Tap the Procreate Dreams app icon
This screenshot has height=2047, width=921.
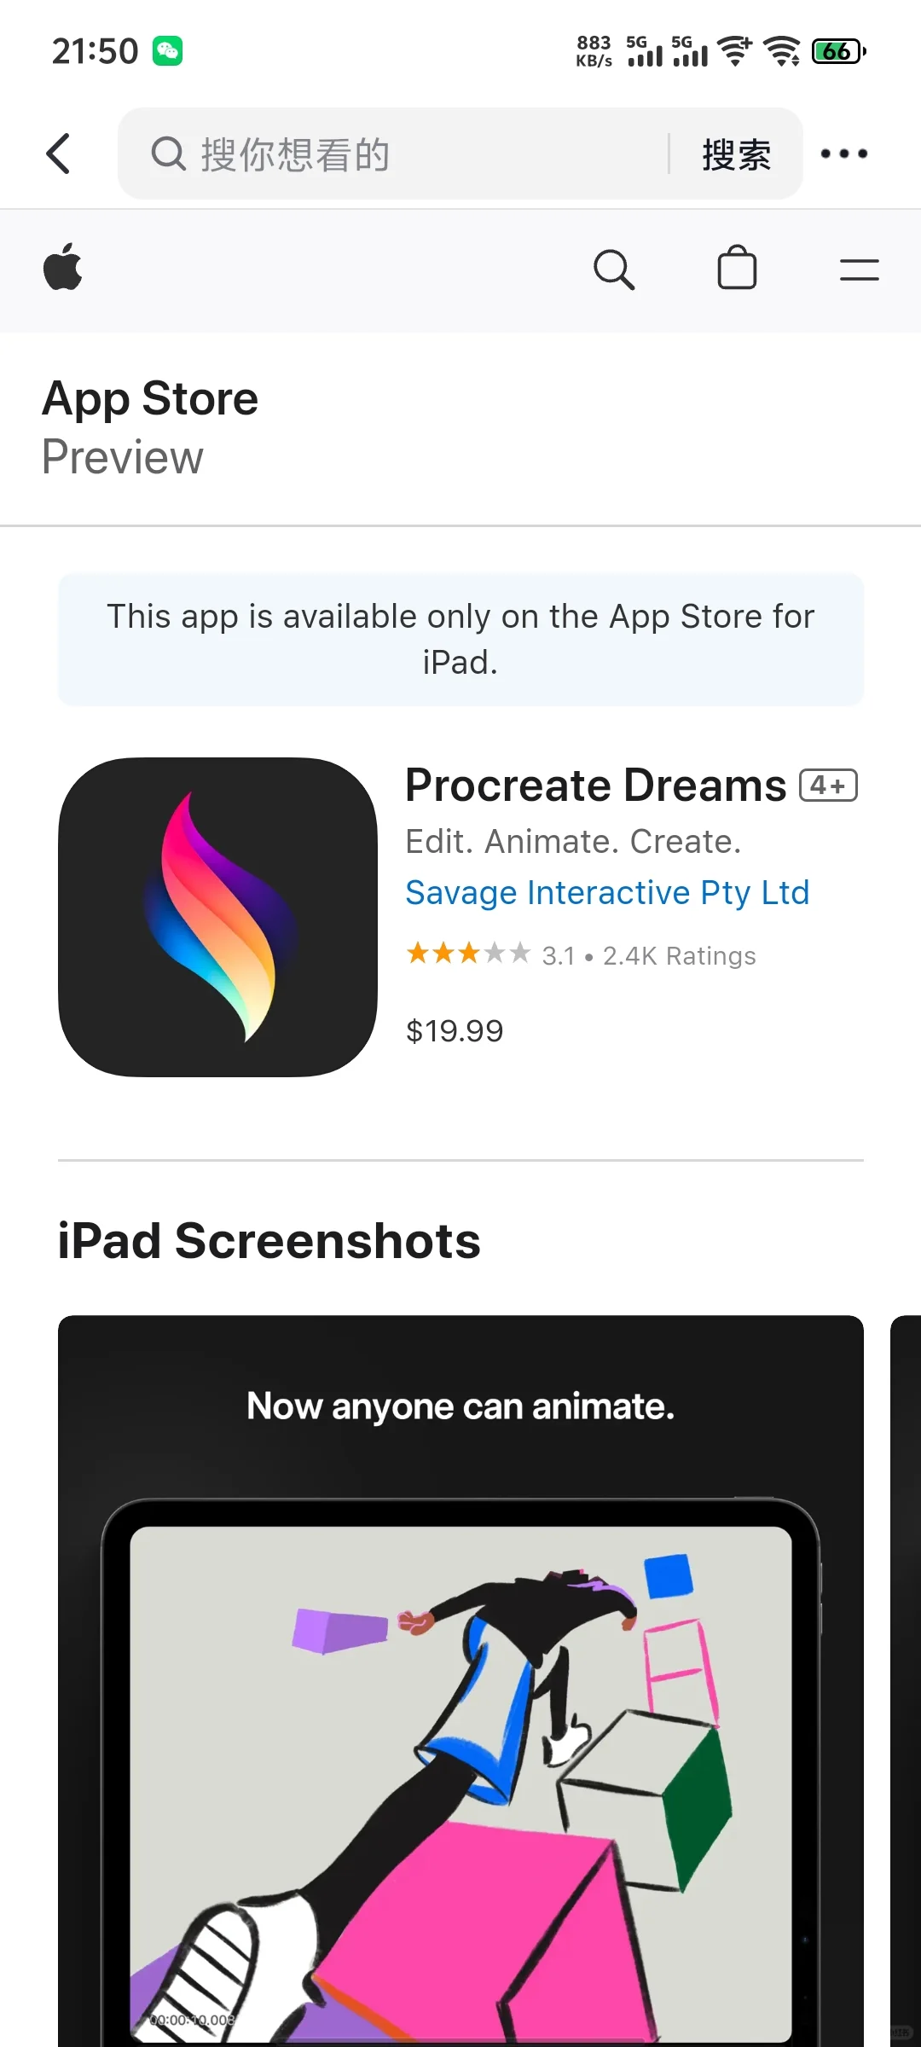pos(217,917)
